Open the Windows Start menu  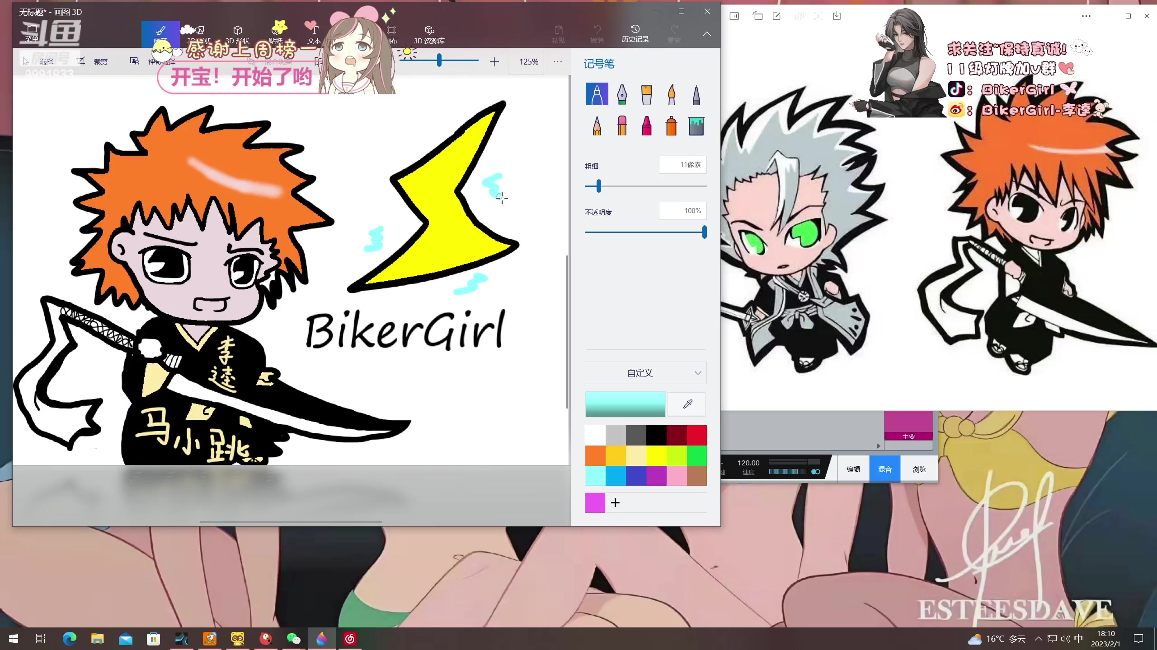point(14,639)
